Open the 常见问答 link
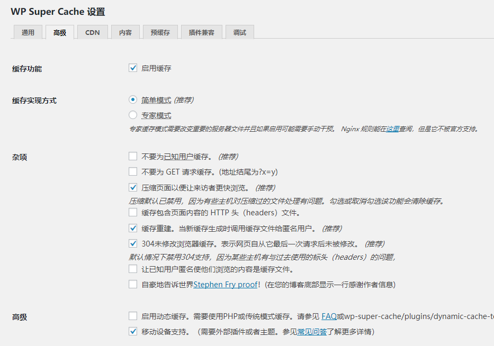The image size is (494, 346). point(312,332)
